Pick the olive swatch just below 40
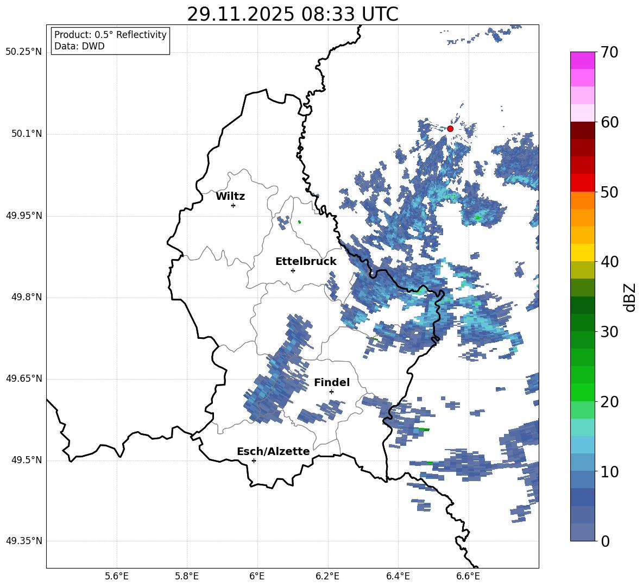Image resolution: width=643 pixels, height=587 pixels. coord(582,270)
